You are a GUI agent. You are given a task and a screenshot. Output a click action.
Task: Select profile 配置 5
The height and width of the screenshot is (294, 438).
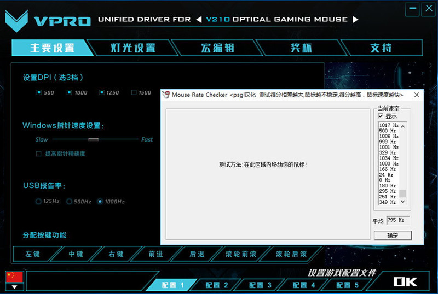click(x=348, y=285)
